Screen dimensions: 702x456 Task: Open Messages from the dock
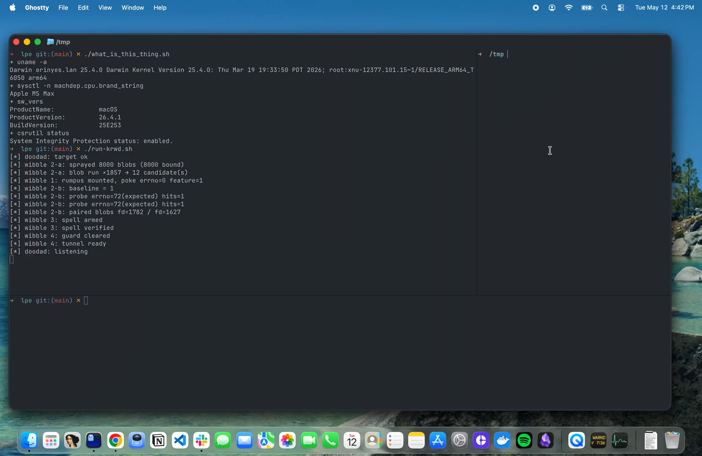point(223,440)
